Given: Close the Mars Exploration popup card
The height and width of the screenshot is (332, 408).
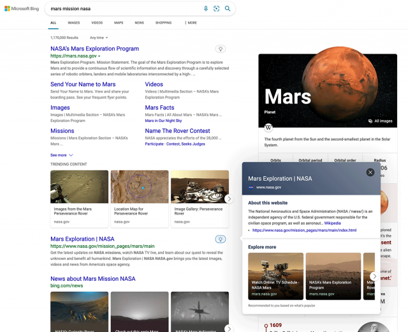Looking at the screenshot, I should (x=370, y=172).
